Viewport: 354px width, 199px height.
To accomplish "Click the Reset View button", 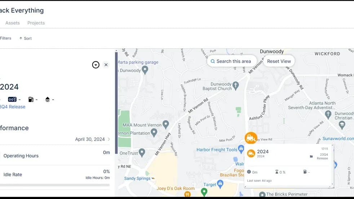I will [279, 61].
